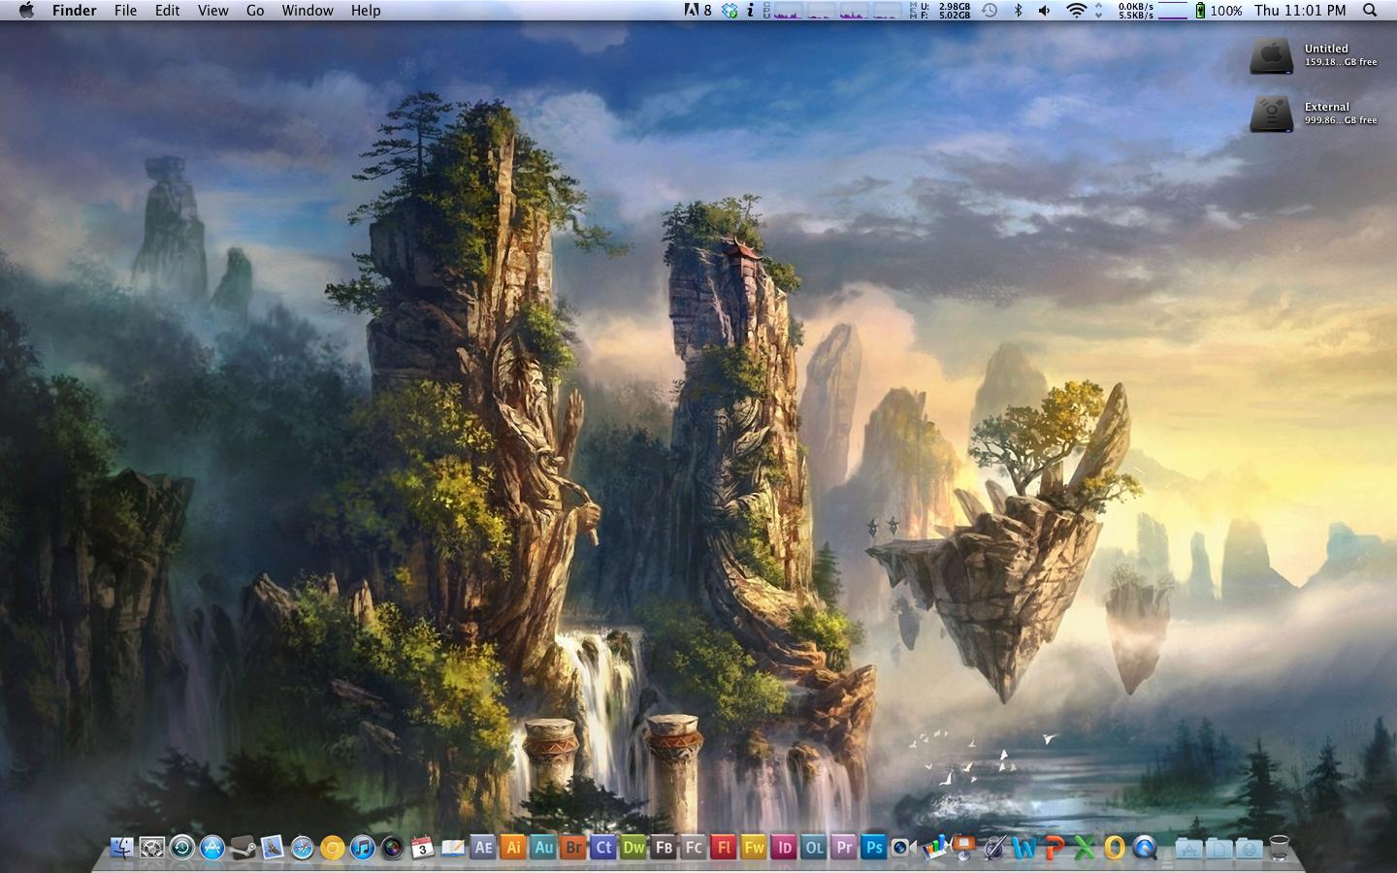Open the App Store dock icon

point(211,848)
